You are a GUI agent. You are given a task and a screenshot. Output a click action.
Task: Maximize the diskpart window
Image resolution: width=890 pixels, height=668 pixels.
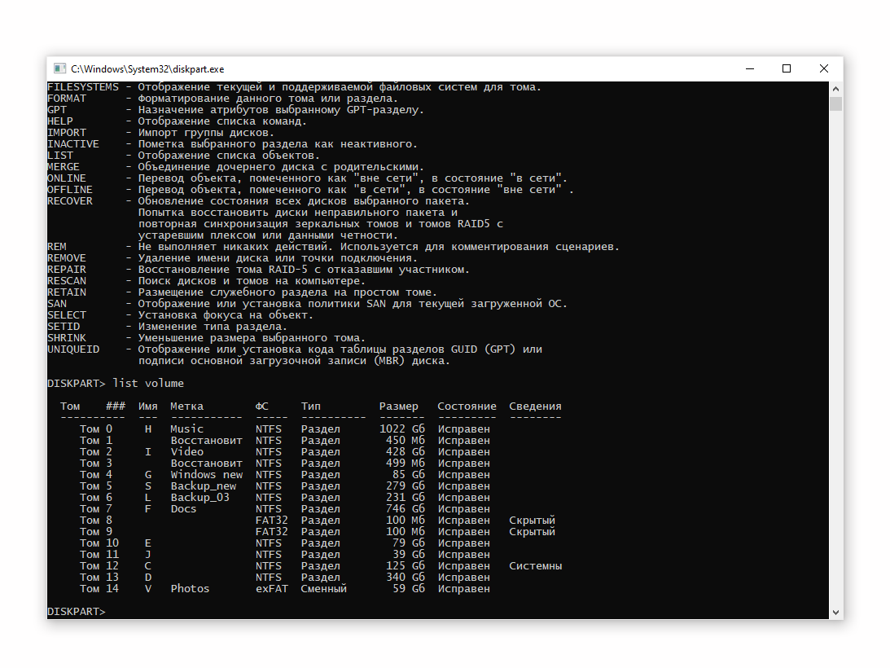(x=786, y=68)
